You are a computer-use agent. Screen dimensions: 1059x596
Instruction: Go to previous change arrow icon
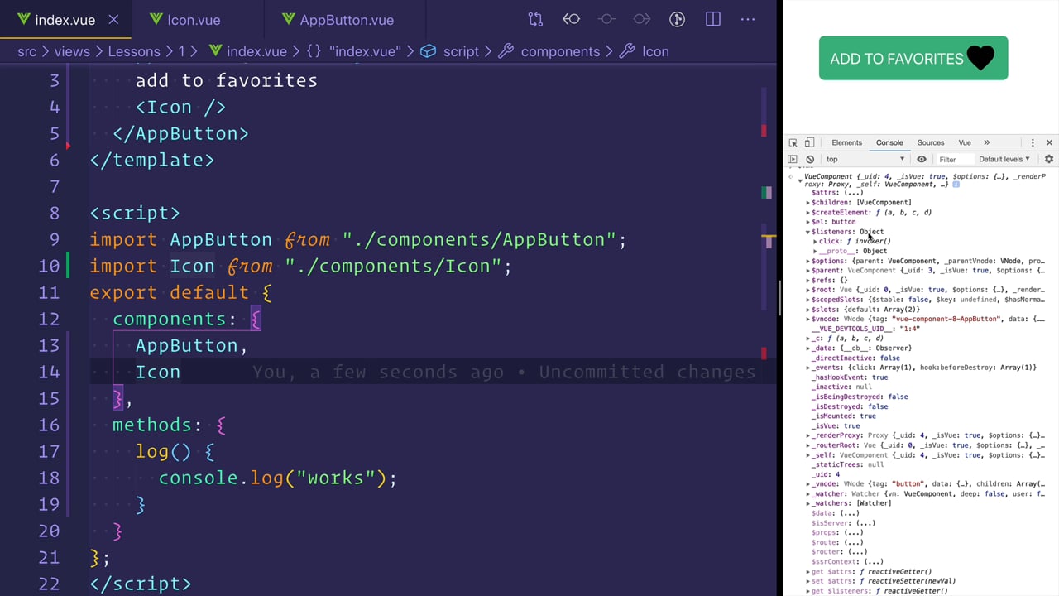tap(571, 19)
